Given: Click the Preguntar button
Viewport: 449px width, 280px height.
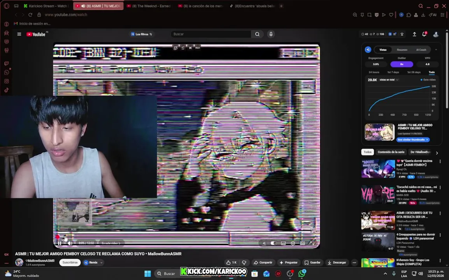Looking at the screenshot, I should [x=288, y=262].
